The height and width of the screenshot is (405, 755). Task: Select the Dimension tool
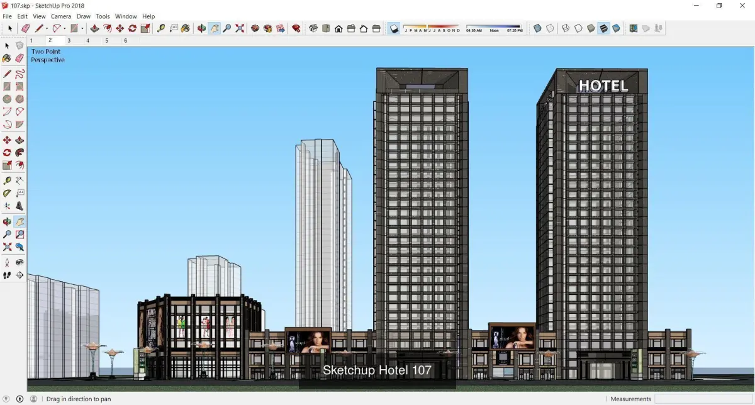(x=20, y=180)
